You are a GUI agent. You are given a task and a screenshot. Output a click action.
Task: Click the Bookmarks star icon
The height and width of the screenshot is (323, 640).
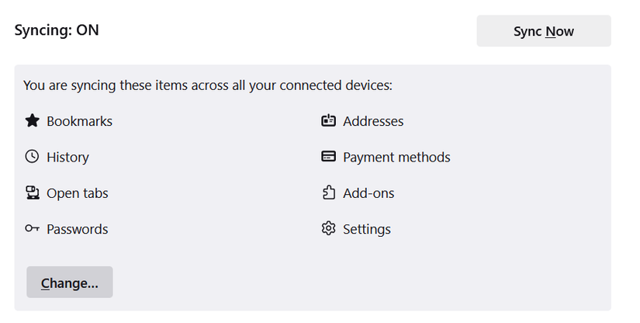[33, 121]
